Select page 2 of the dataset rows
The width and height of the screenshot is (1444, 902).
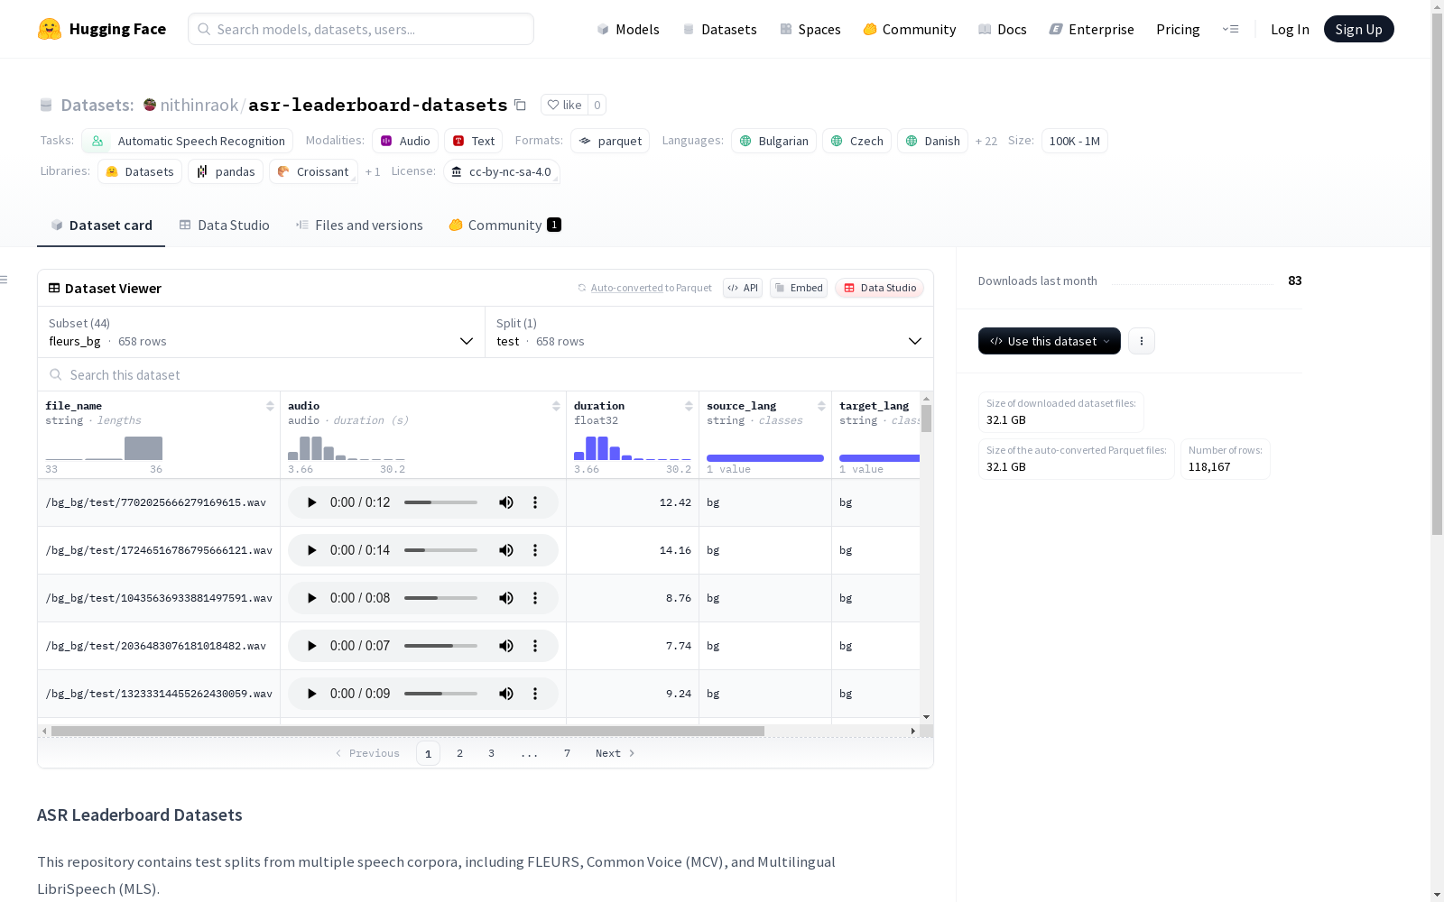click(x=459, y=753)
